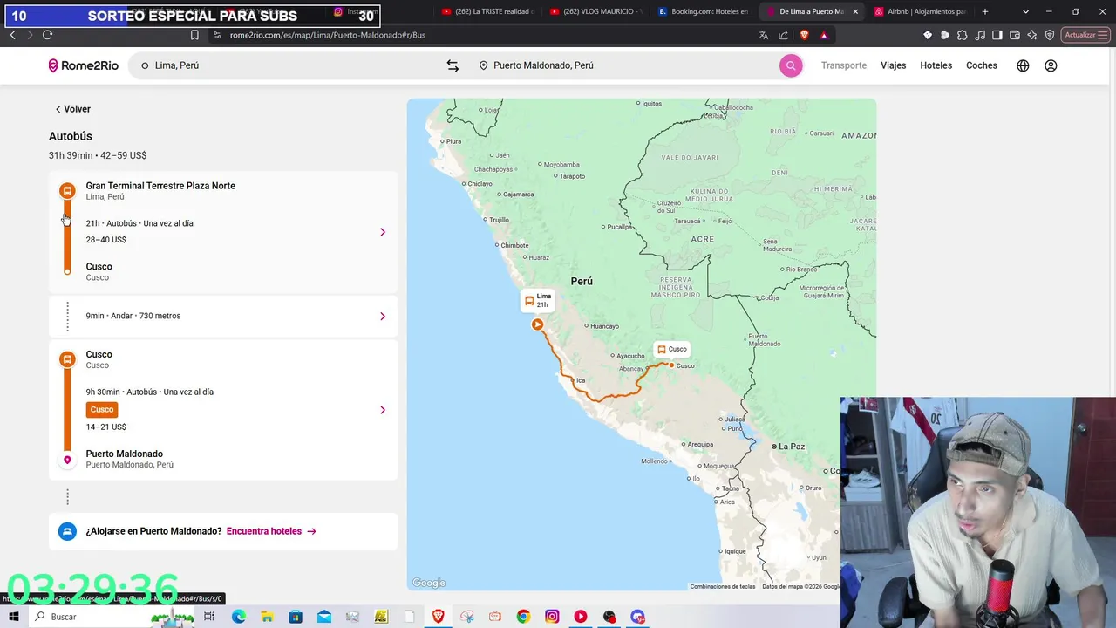
Task: Click the taskbar Buscar search box
Action: 113,617
